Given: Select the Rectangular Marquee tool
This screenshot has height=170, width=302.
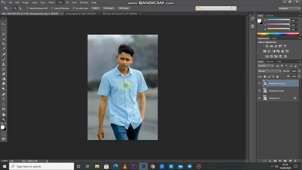Looking at the screenshot, I should [x=3, y=29].
